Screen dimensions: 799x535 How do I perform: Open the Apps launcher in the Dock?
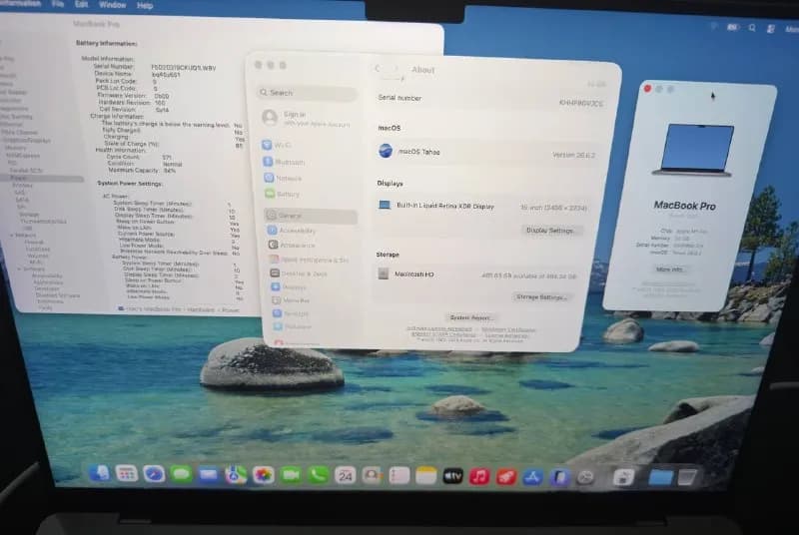point(127,473)
